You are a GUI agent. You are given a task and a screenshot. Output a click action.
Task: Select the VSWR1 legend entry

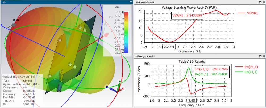point(248,13)
